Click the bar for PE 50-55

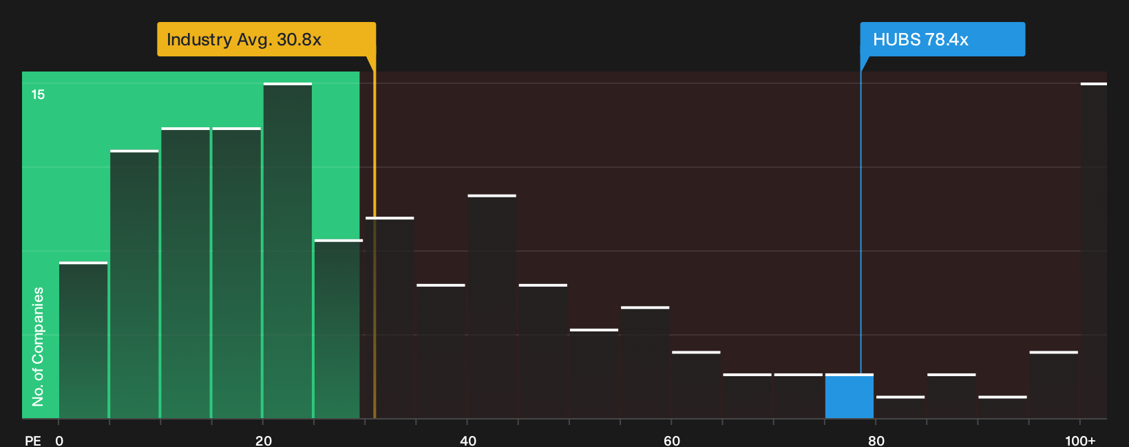594,373
